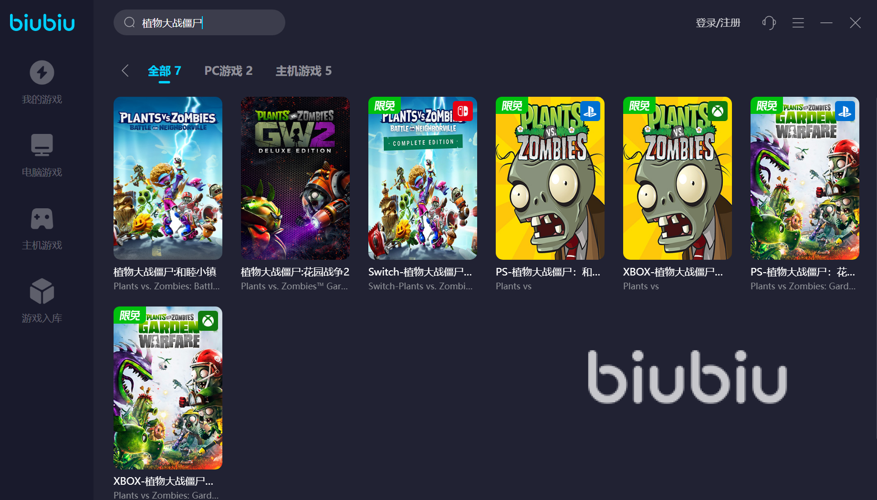Open game library cube icon in sidebar
This screenshot has width=877, height=500.
pyautogui.click(x=42, y=291)
